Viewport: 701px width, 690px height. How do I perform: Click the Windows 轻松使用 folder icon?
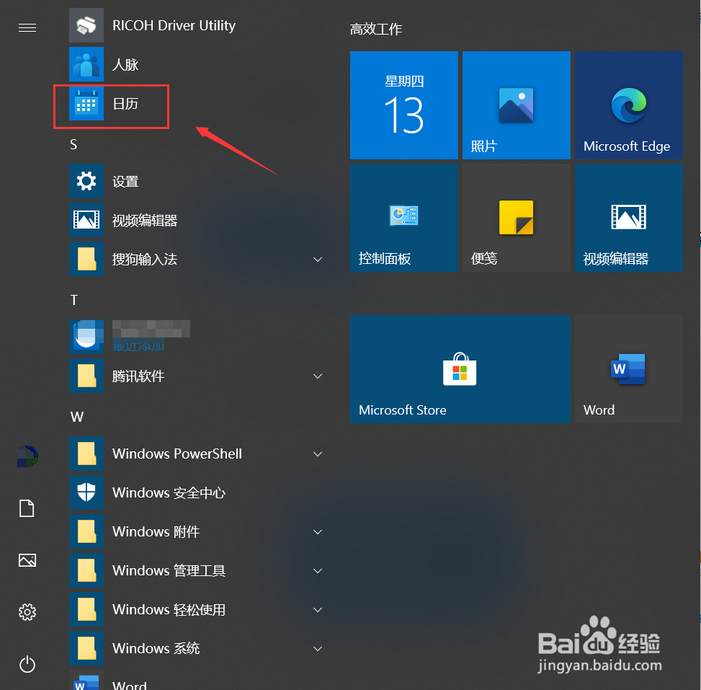click(x=86, y=609)
